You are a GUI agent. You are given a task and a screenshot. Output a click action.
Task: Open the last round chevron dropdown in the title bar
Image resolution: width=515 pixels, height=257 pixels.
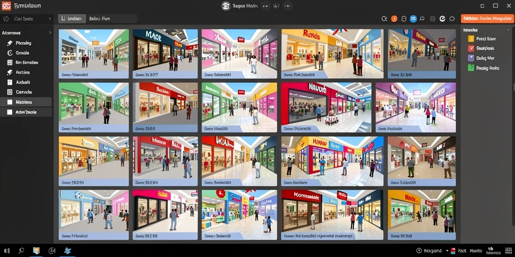pyautogui.click(x=288, y=6)
